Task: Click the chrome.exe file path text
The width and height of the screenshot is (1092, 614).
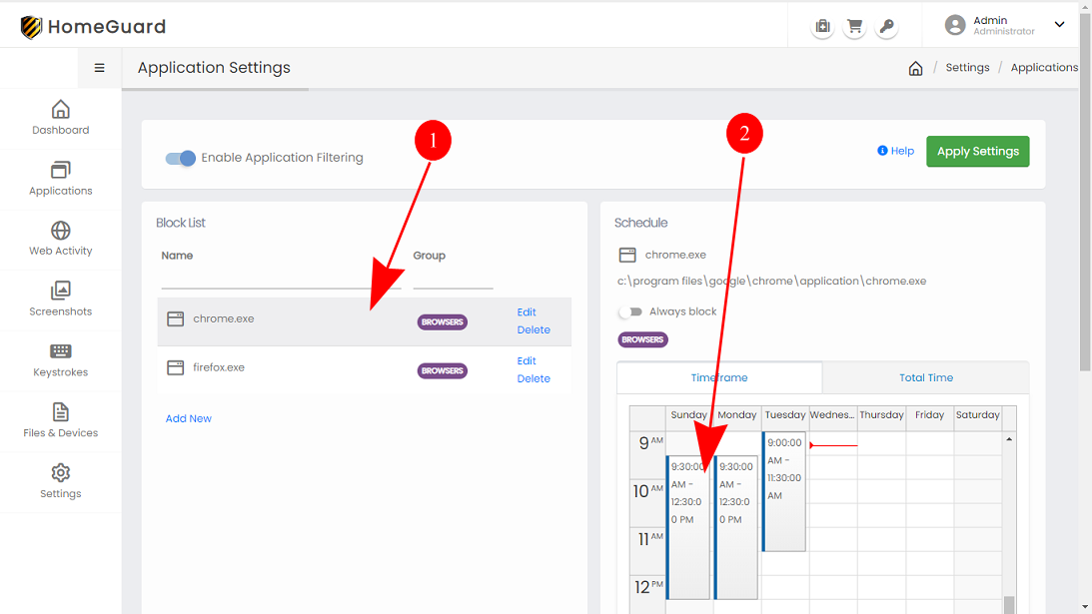Action: pos(771,282)
